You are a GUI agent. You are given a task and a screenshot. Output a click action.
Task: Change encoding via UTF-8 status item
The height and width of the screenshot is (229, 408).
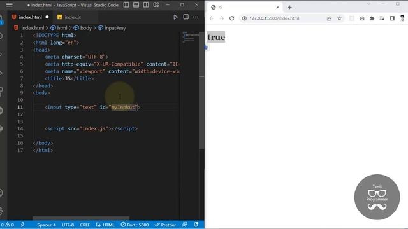(x=68, y=225)
